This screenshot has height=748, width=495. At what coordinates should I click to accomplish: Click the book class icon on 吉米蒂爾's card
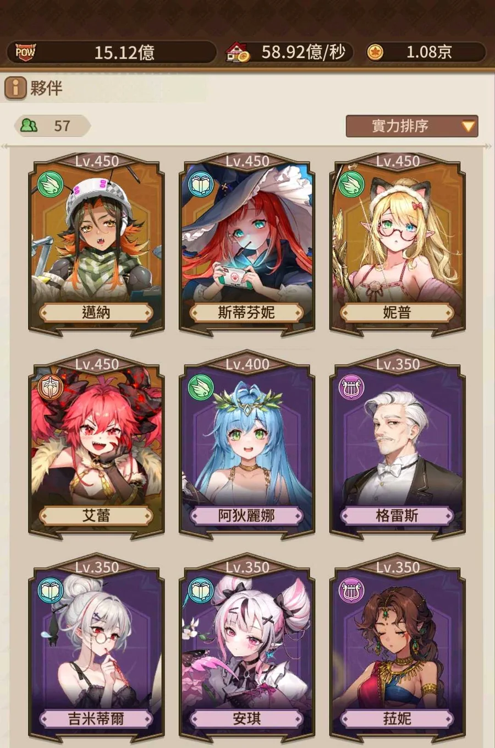tap(51, 591)
